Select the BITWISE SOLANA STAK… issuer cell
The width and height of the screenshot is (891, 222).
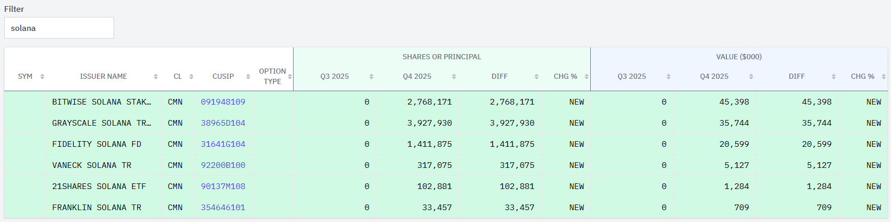coord(102,102)
